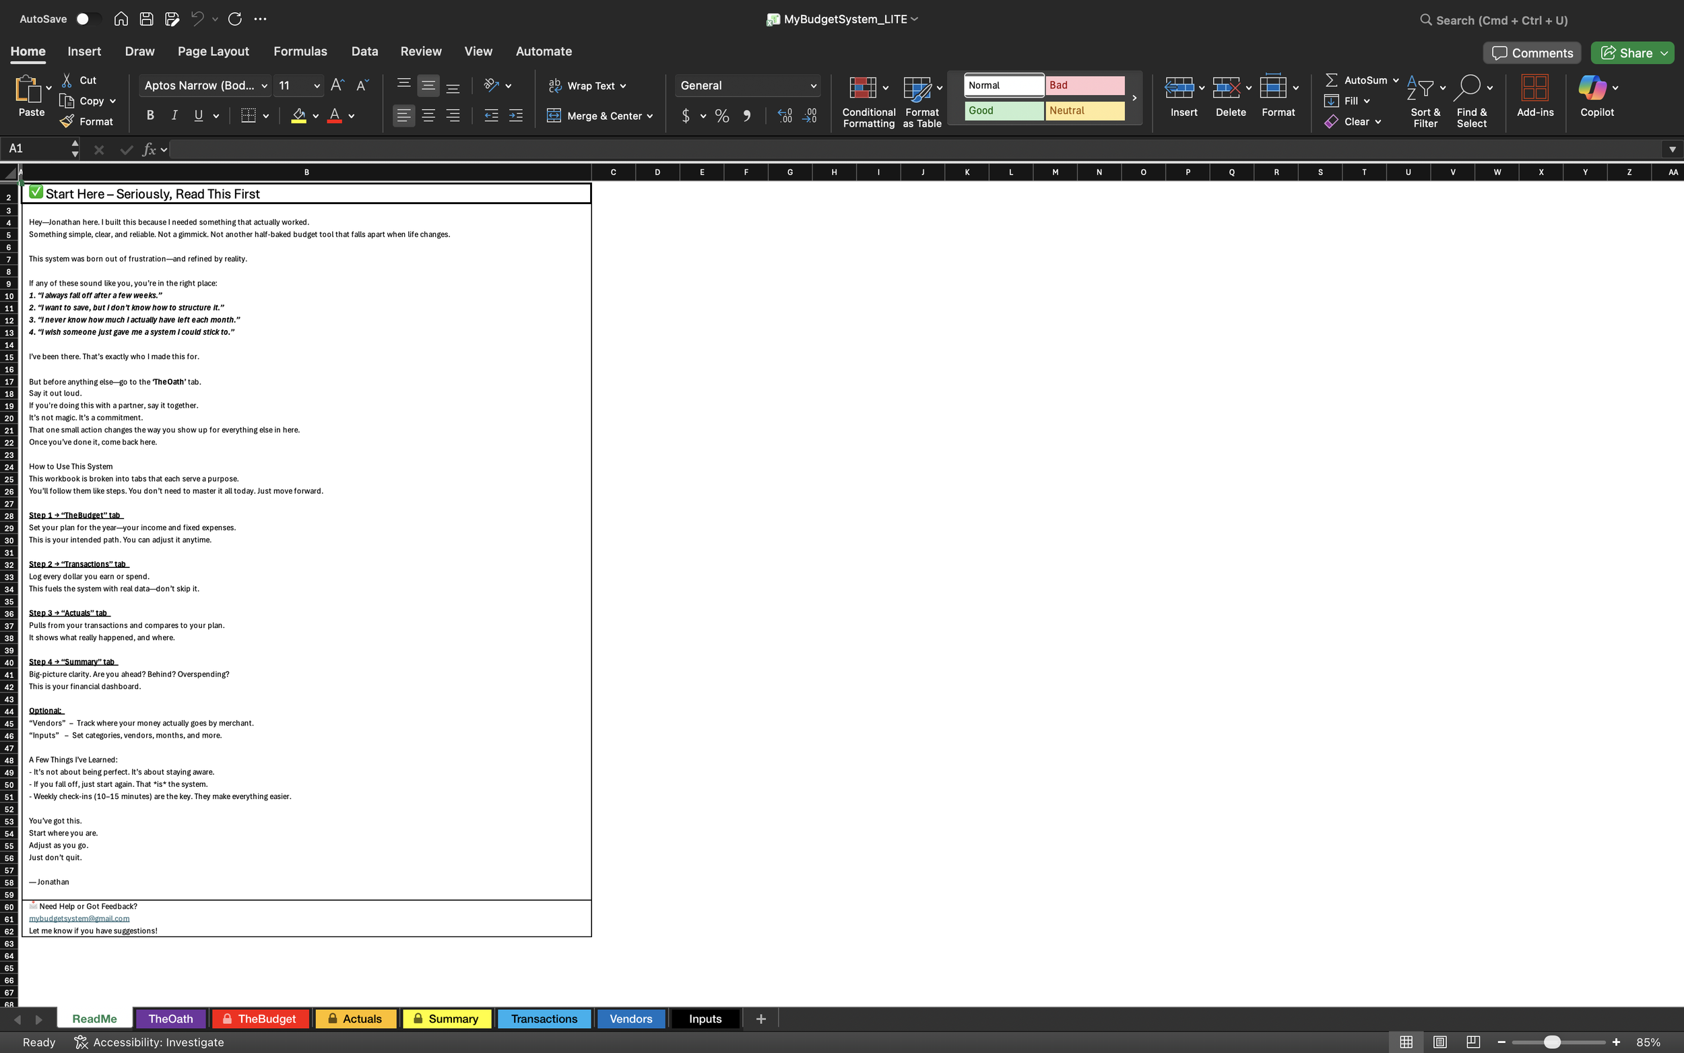
Task: Toggle AutoSave on
Action: 88,19
